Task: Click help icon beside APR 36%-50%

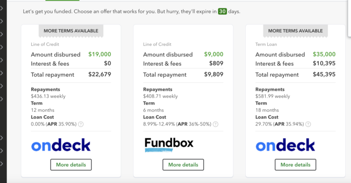Action: (215, 124)
